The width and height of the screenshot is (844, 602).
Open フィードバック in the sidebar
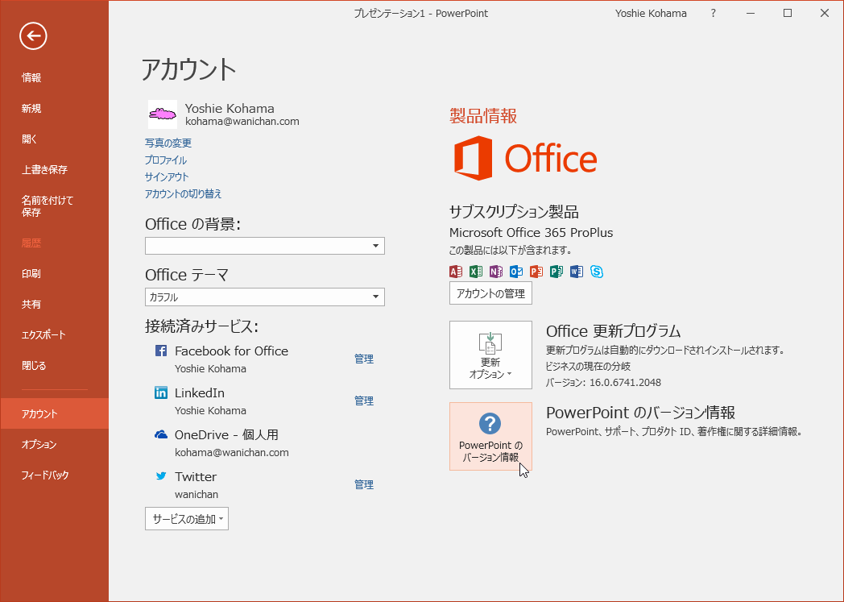(x=45, y=475)
